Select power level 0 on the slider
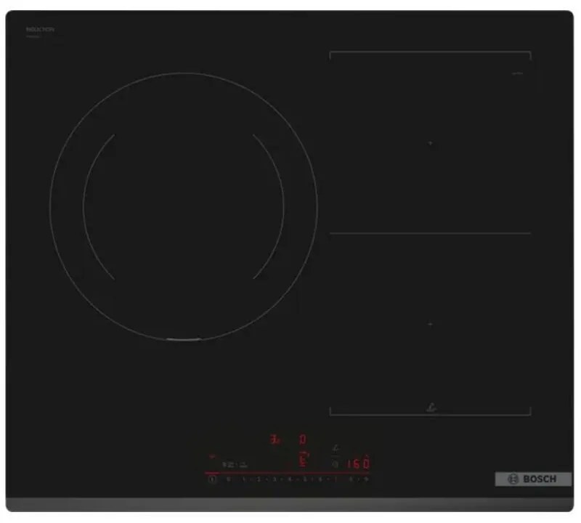 pyautogui.click(x=228, y=479)
